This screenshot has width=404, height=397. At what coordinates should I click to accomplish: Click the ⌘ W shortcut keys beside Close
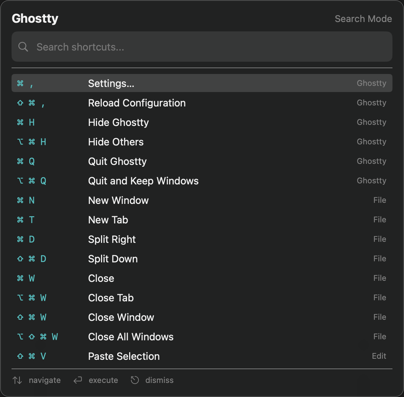click(26, 278)
